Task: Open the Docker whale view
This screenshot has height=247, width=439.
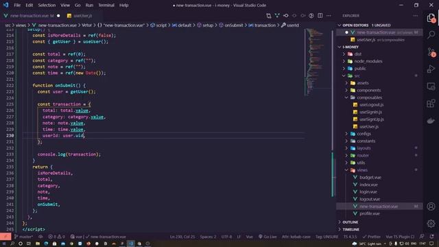Action: coord(431,121)
